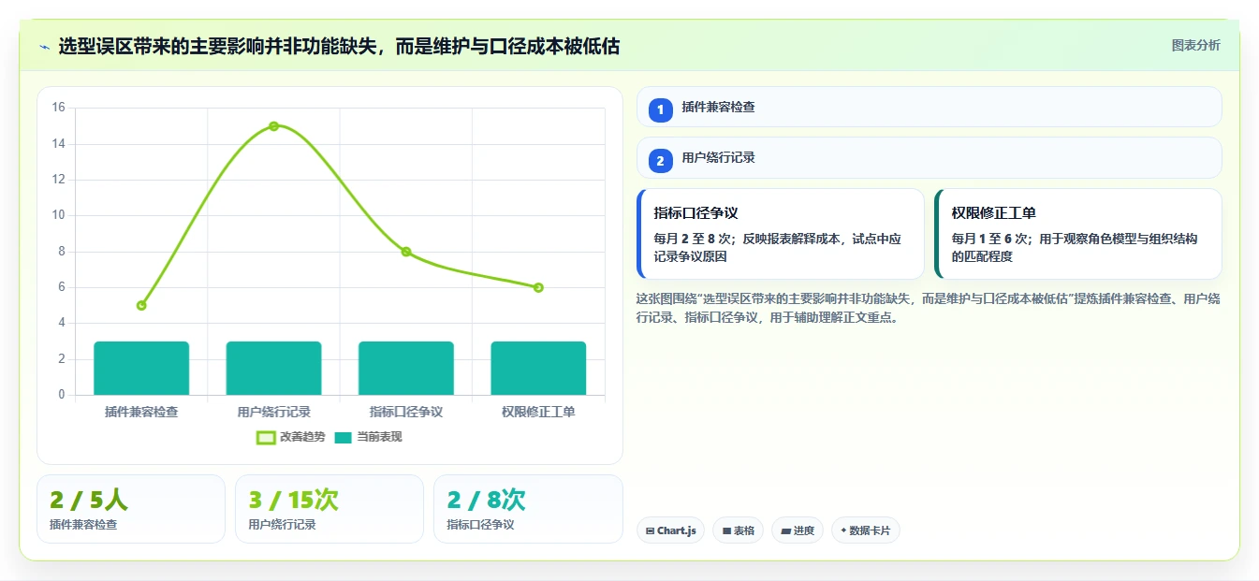Screen dimensions: 1259x581
Task: Click the summary paragraph starting 这张图围绕
Action: (x=928, y=308)
